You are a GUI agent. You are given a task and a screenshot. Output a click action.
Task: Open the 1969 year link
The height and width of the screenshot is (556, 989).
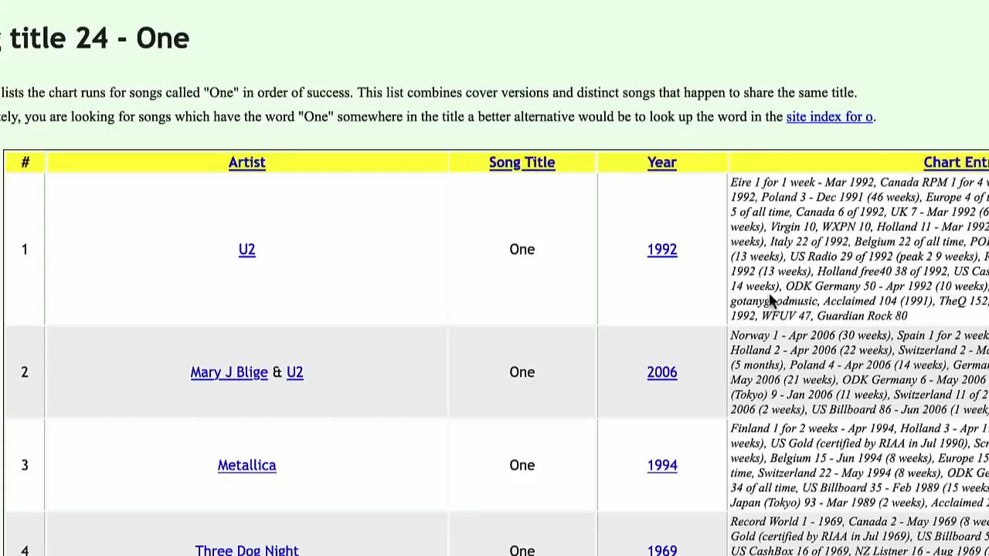pyautogui.click(x=662, y=550)
